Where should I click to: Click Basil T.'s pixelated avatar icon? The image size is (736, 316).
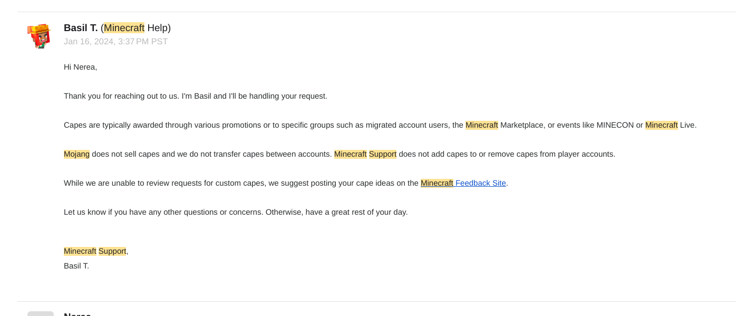click(x=39, y=36)
